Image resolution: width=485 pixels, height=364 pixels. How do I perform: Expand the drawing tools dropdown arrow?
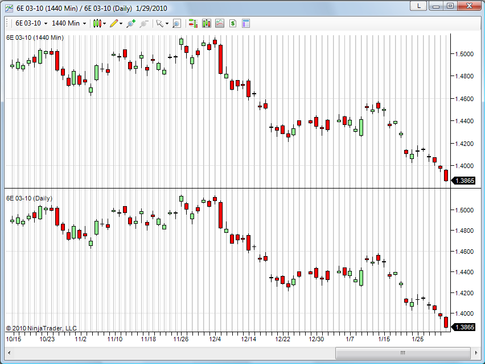click(x=121, y=23)
